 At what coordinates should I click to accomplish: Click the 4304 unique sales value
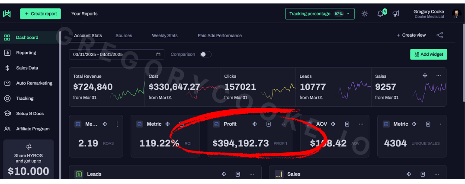coord(395,143)
